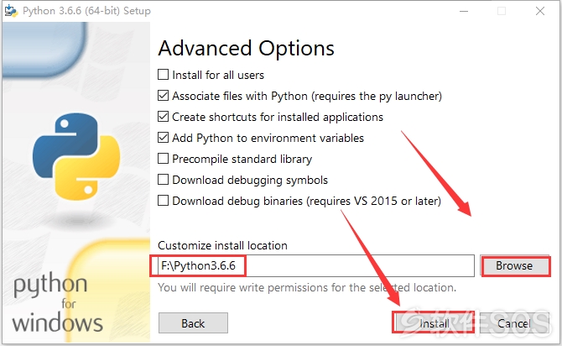Click the Customize install location label
The height and width of the screenshot is (346, 562).
222,245
